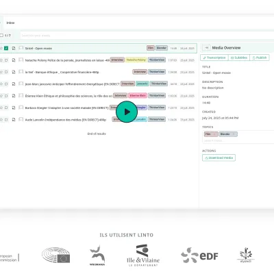The height and width of the screenshot is (274, 274).
Task: Check the Natacha Polony row checkbox
Action: coord(6,60)
